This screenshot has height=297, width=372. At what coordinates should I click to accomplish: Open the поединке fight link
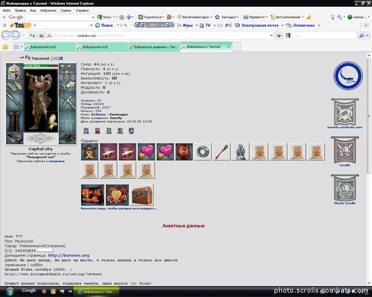(56, 161)
